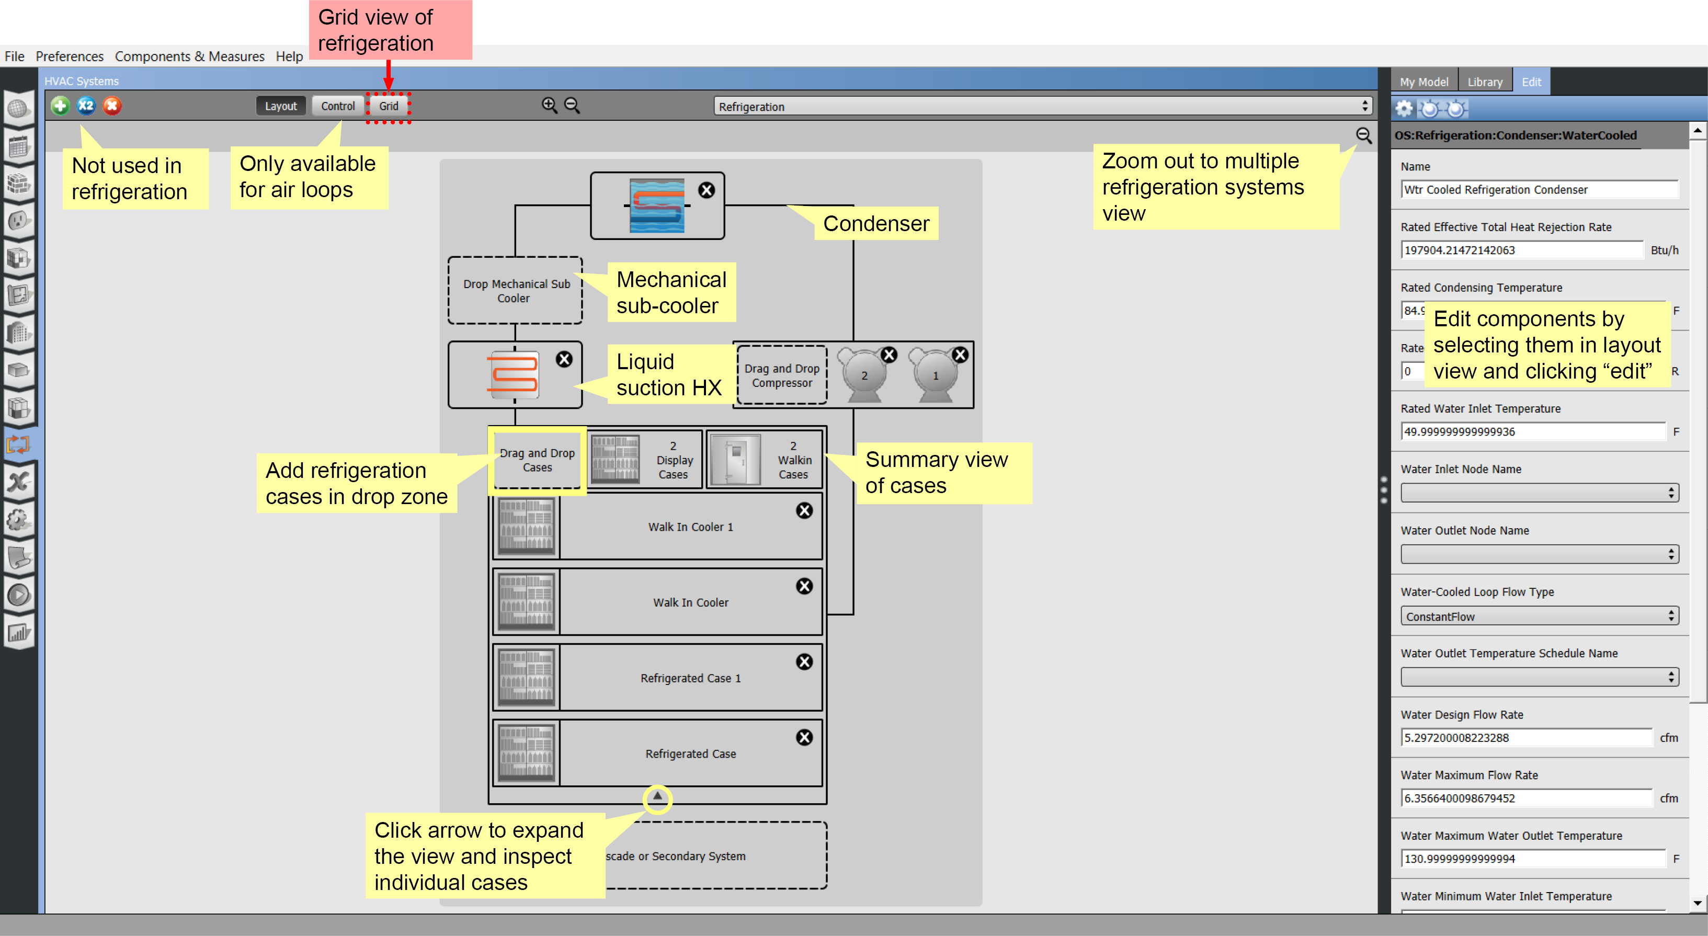This screenshot has width=1708, height=936.
Task: Open the Preferences menu
Action: (69, 56)
